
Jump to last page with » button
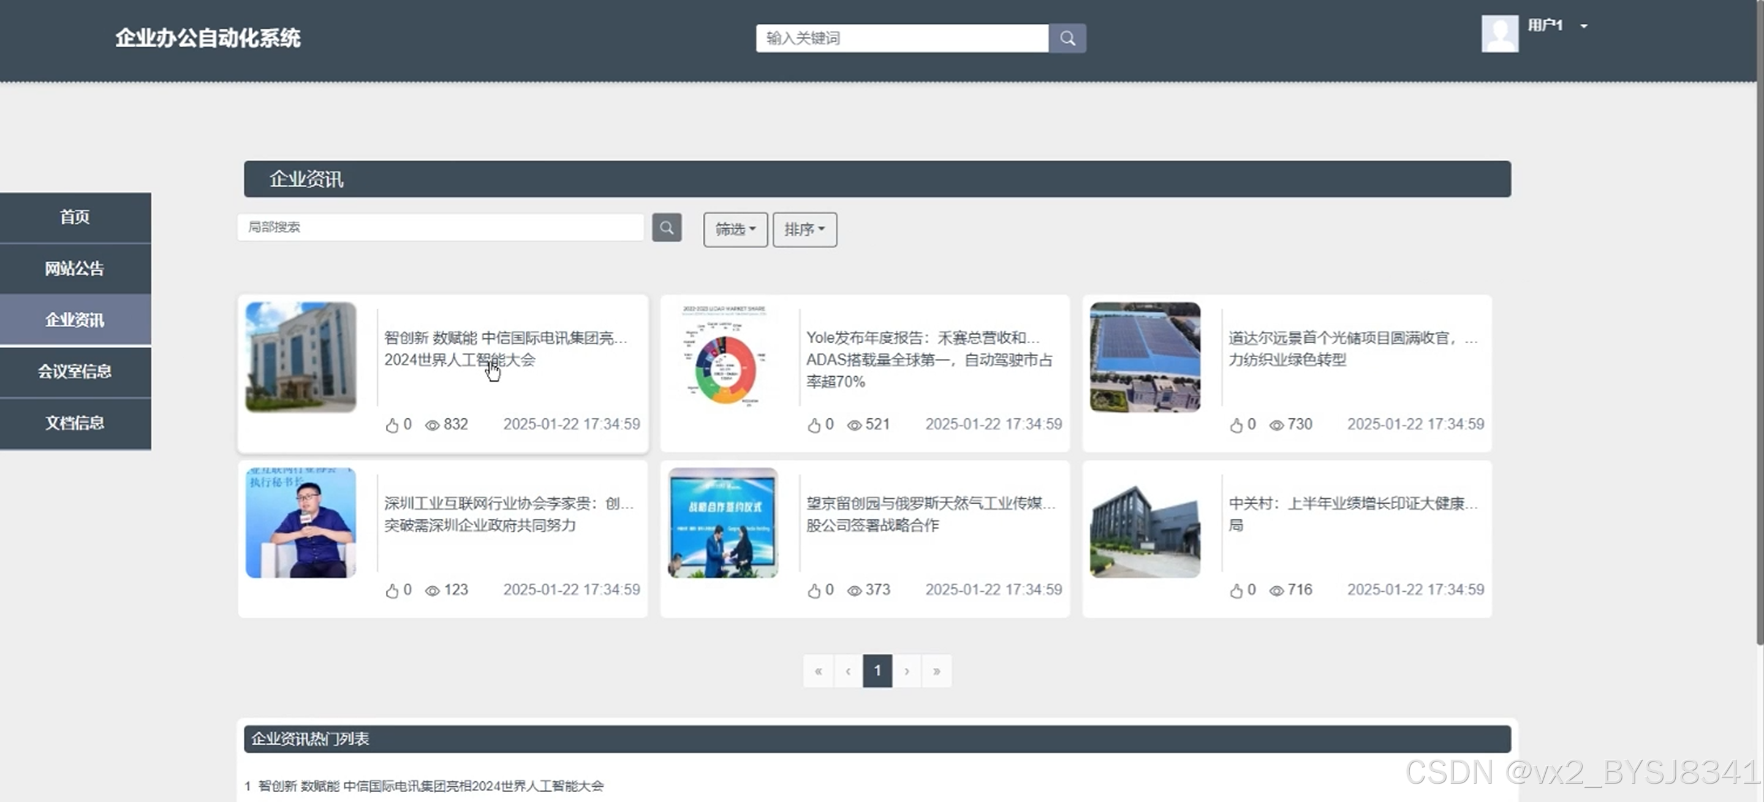click(x=936, y=671)
